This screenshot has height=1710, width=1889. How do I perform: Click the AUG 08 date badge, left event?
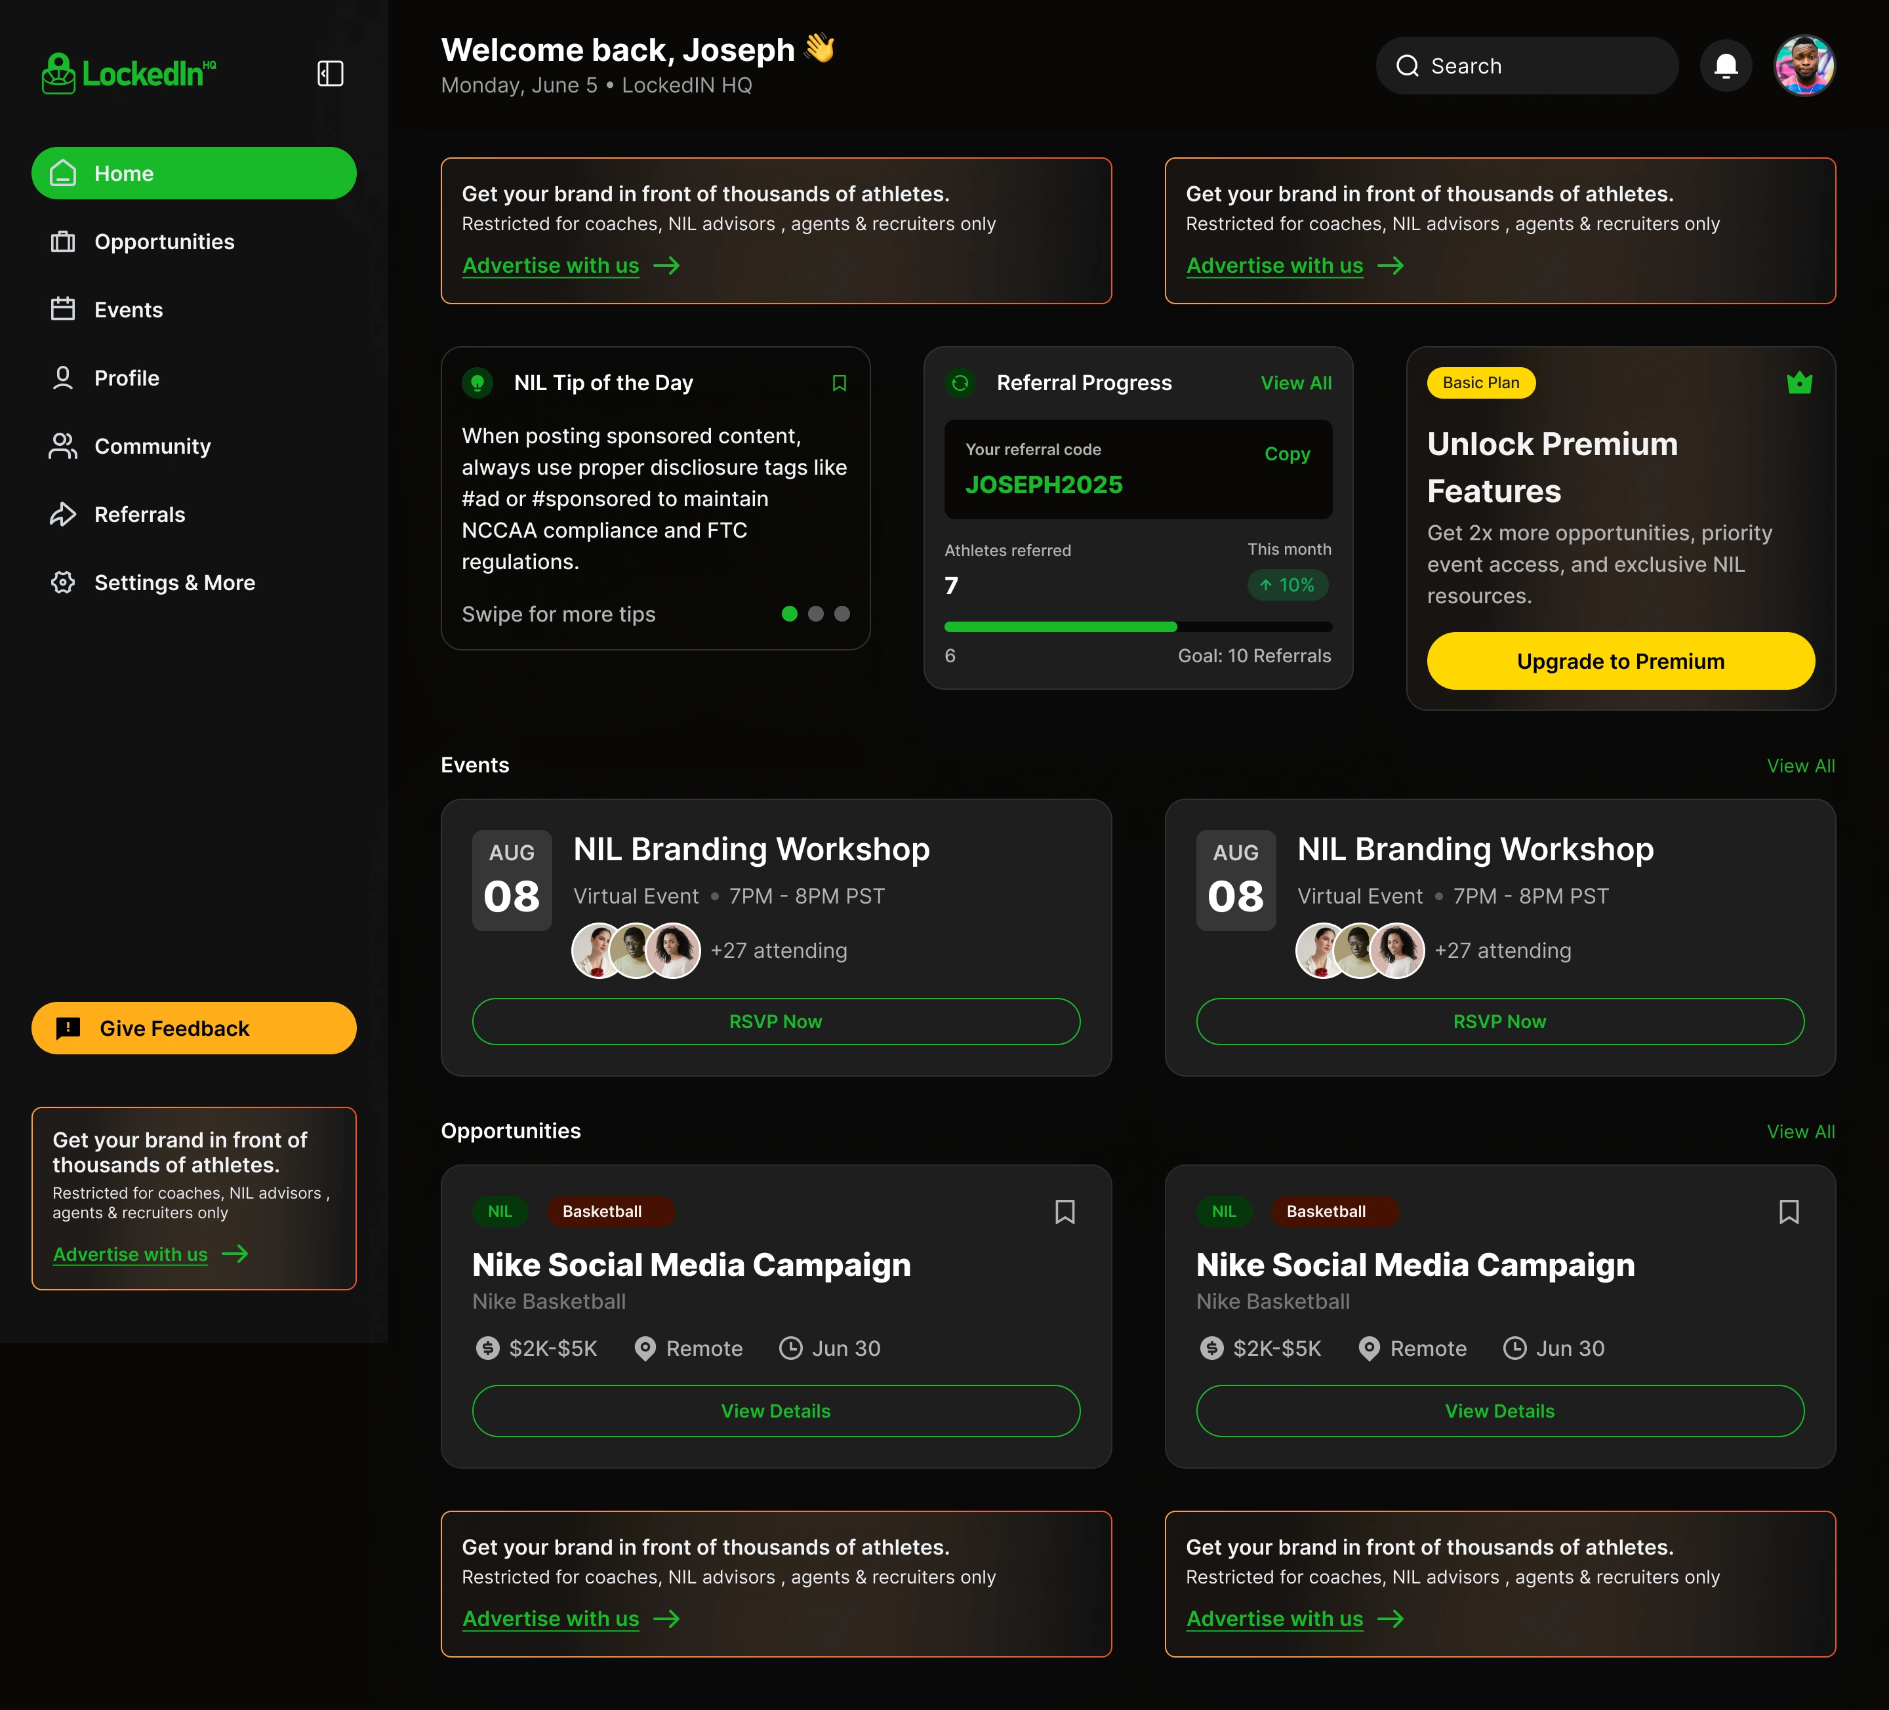click(x=512, y=881)
